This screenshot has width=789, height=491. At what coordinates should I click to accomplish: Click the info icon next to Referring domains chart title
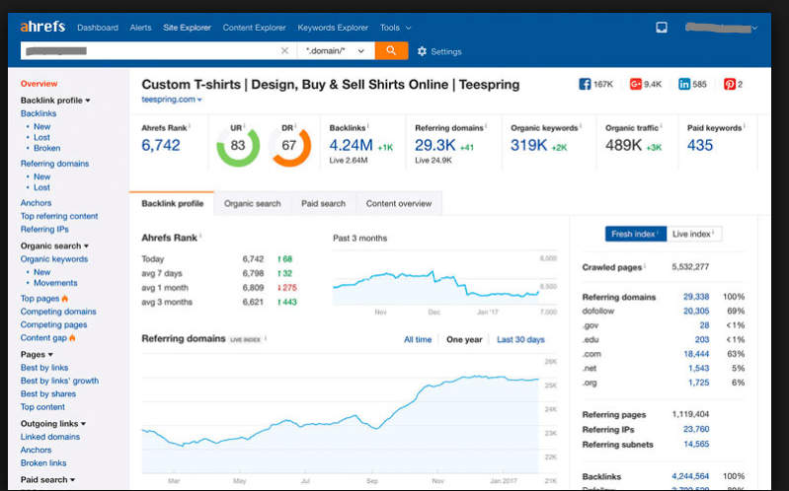tap(266, 338)
